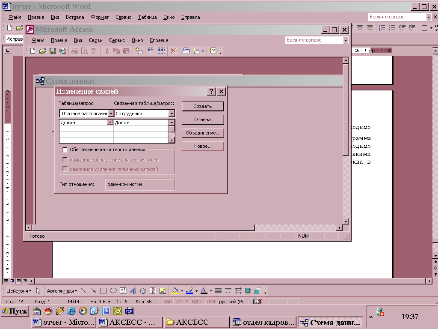The image size is (438, 329).
Task: Click the Access Help question mark icon
Action: 213,51
